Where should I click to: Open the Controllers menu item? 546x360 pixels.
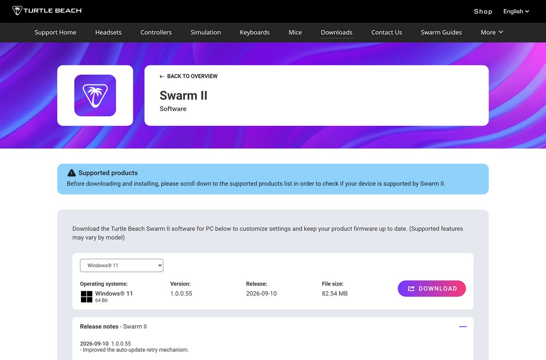[156, 32]
